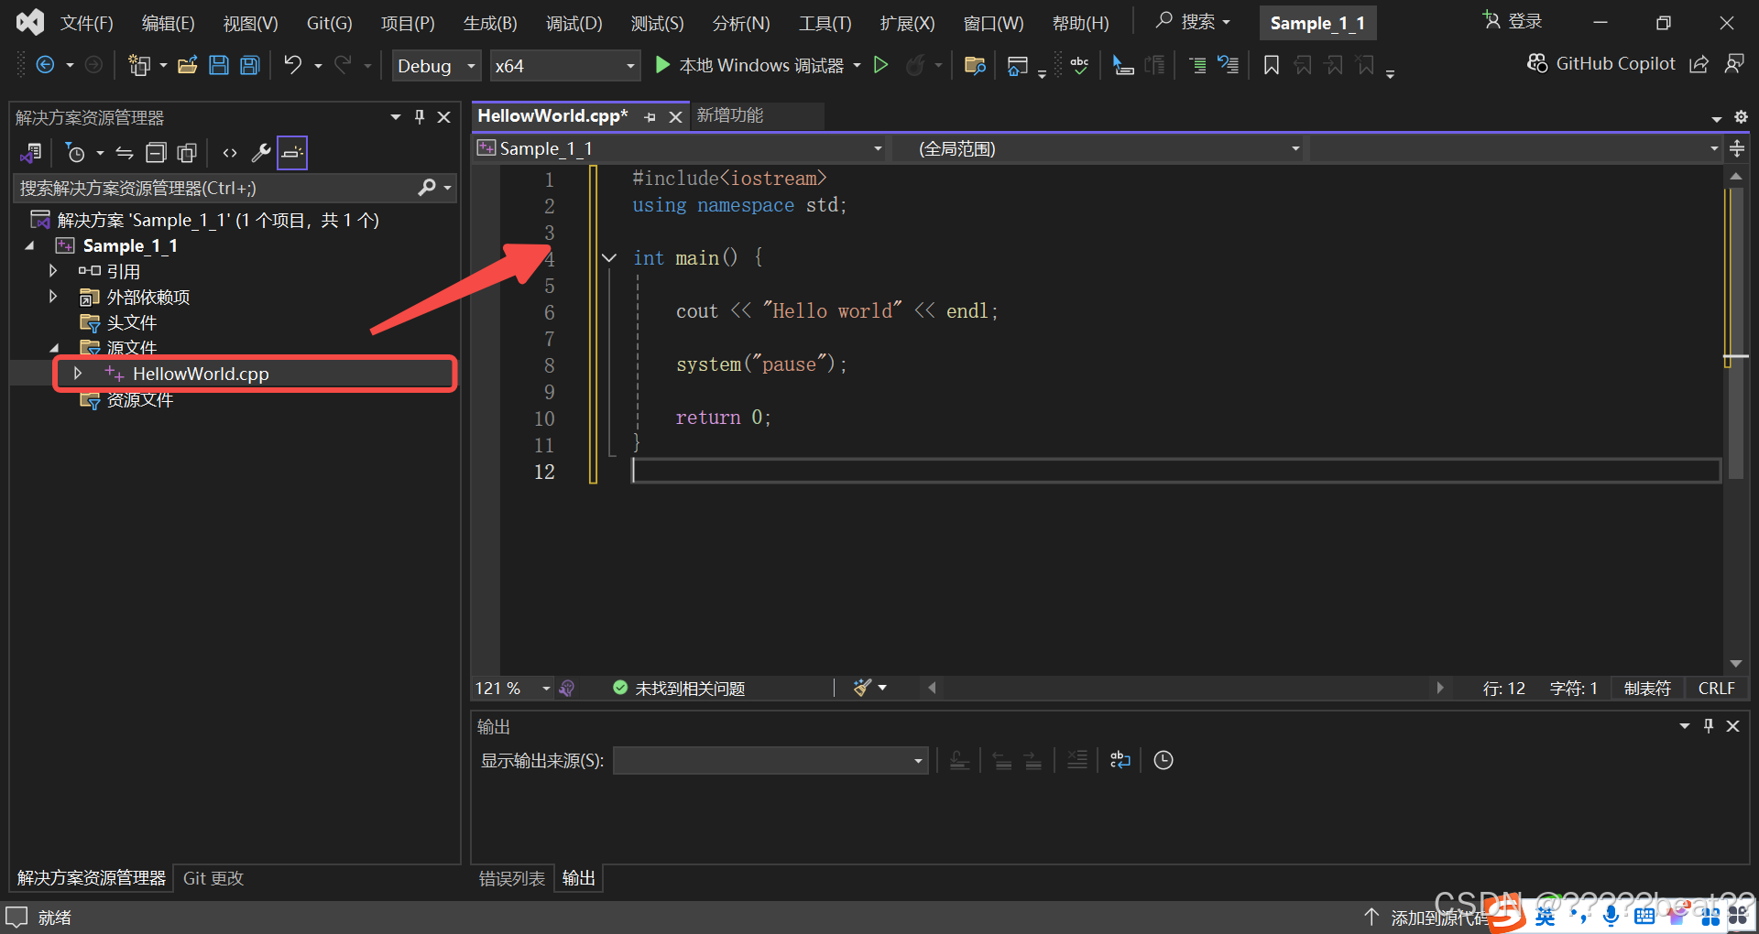Viewport: 1759px width, 934px height.
Task: Pin the Output panel
Action: (1709, 726)
